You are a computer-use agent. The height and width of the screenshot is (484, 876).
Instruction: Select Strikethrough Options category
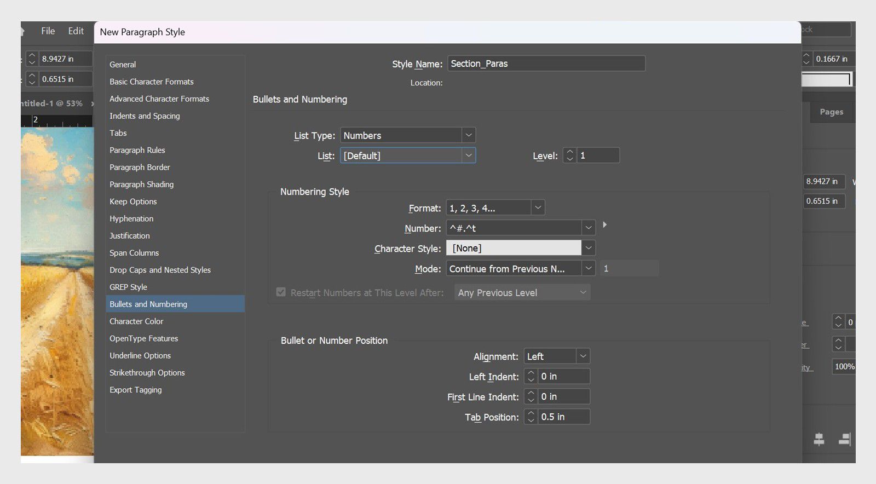175,372
